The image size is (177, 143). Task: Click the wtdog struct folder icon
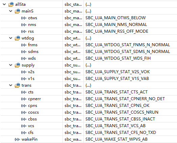pos(17,38)
